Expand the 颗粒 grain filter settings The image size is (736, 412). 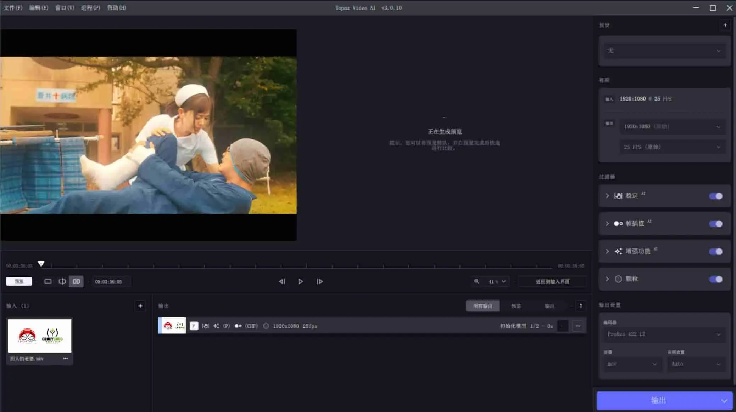click(x=607, y=279)
